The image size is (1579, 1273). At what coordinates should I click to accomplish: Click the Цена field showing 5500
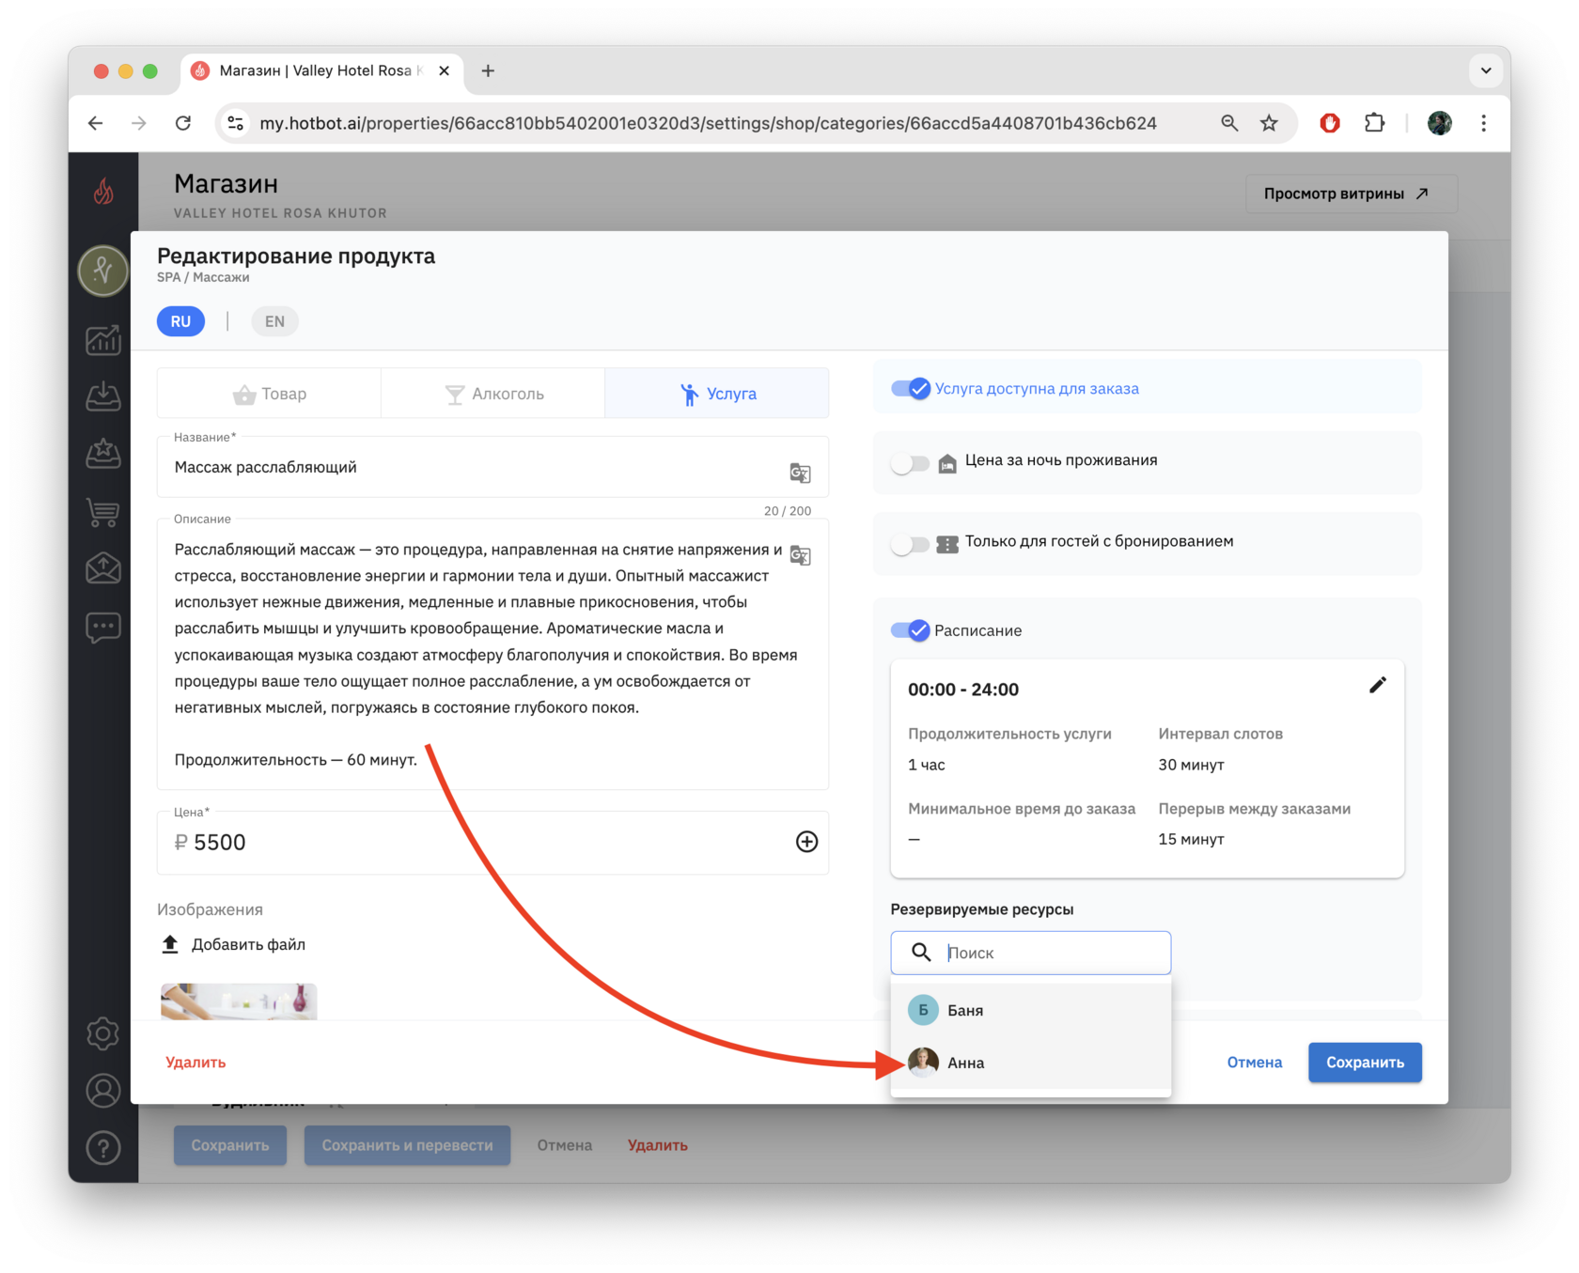[492, 843]
